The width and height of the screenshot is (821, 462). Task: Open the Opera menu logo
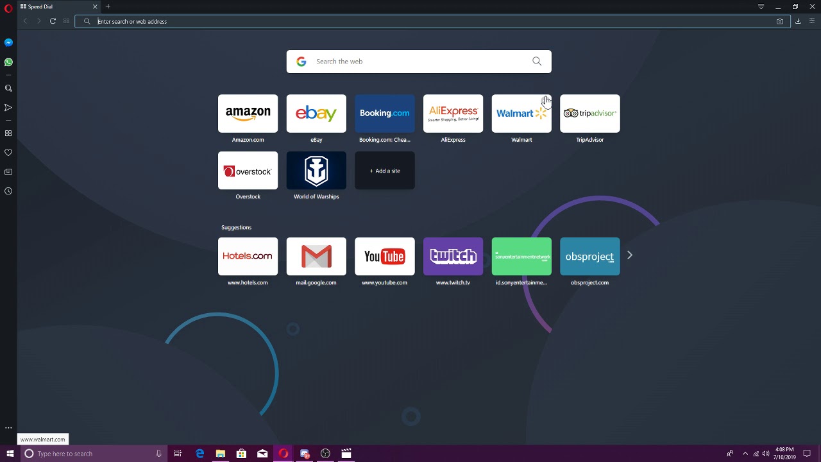pyautogui.click(x=8, y=8)
